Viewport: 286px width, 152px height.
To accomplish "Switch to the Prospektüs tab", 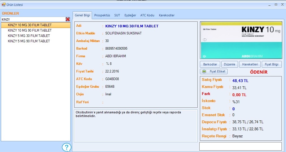I will pyautogui.click(x=102, y=15).
